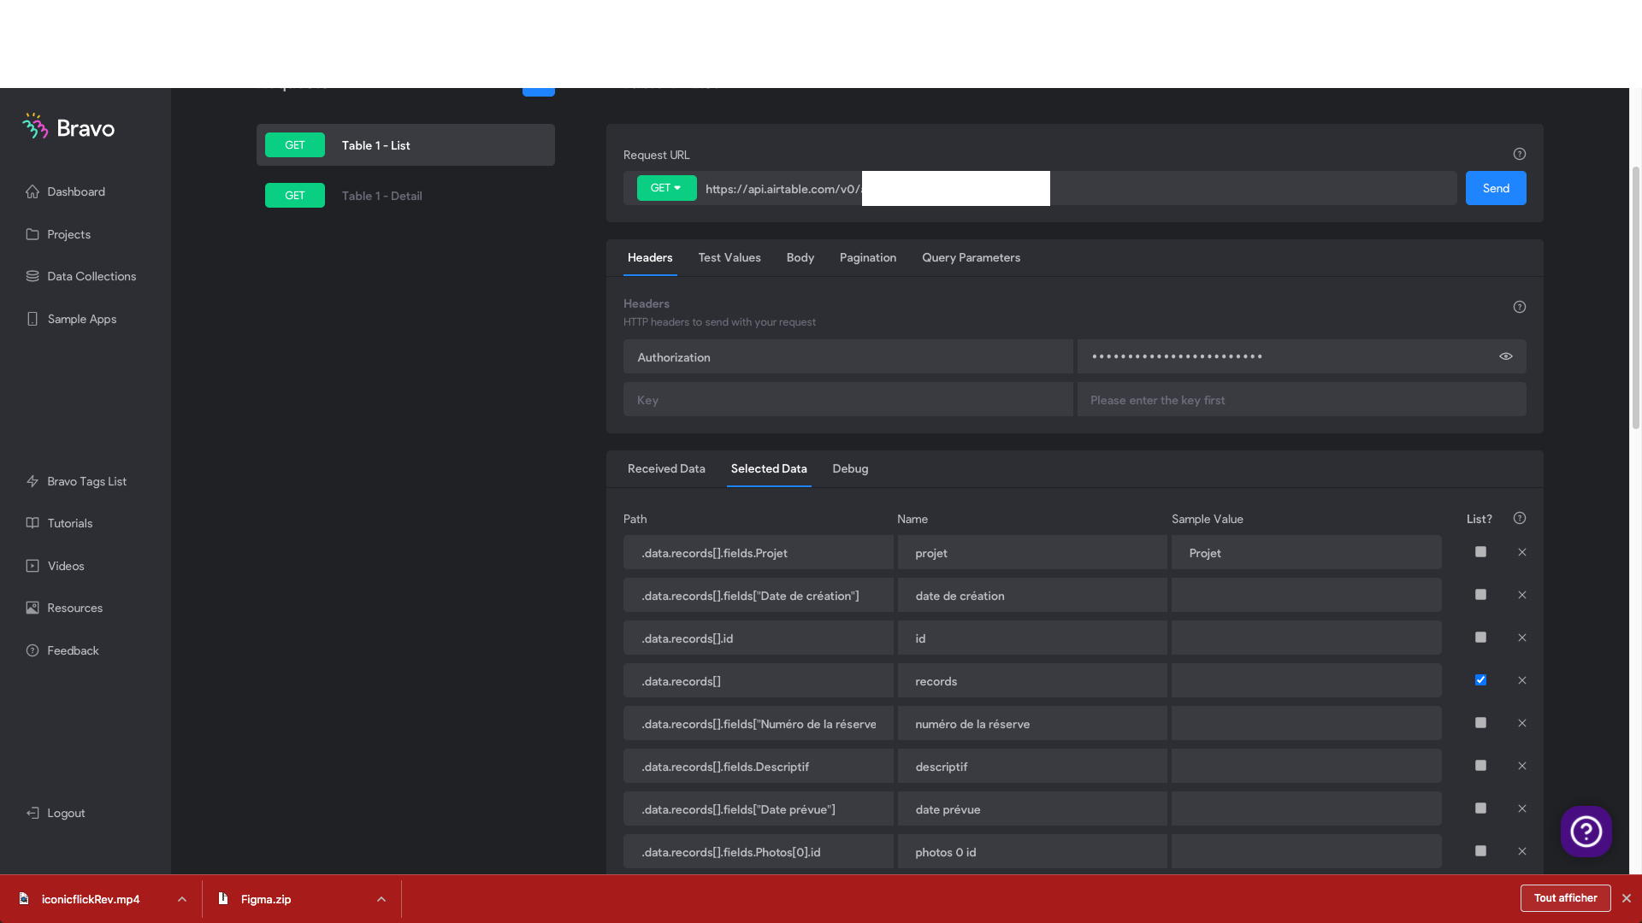Click the empty header Key field
This screenshot has height=923, width=1642.
(848, 400)
